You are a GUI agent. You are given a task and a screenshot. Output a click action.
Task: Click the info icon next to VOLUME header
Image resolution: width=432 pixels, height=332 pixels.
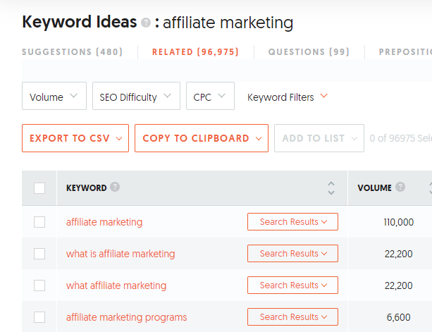400,187
